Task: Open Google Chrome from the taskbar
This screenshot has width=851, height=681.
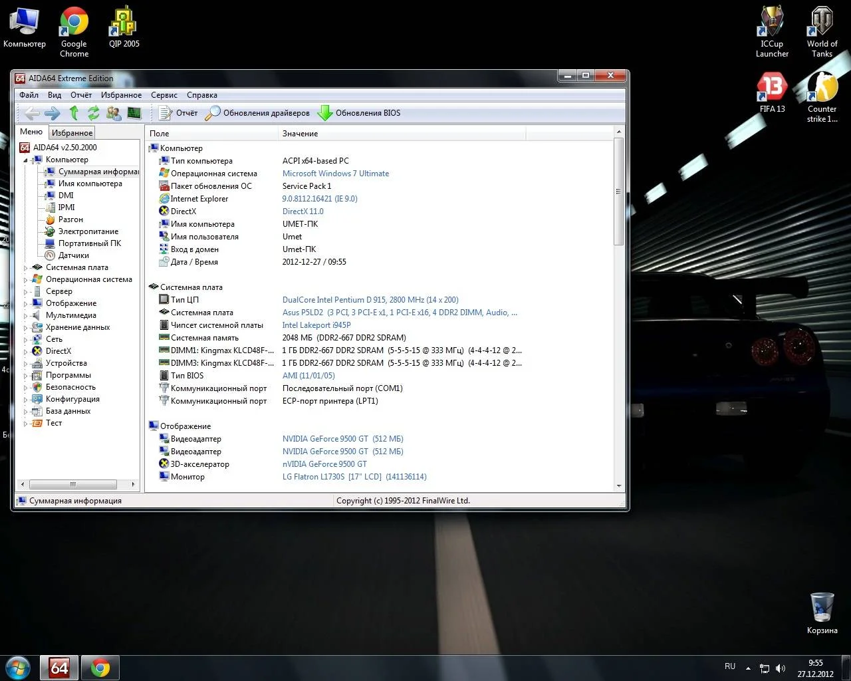Action: 100,667
